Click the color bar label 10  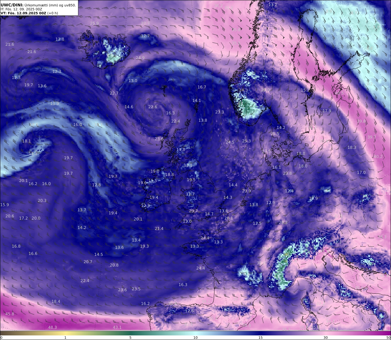click(195, 338)
